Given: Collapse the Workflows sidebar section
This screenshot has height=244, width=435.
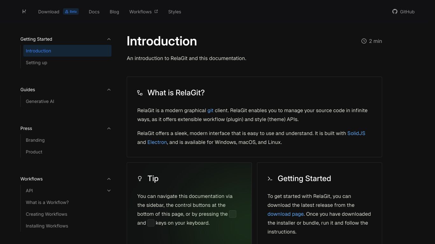Looking at the screenshot, I should point(109,179).
